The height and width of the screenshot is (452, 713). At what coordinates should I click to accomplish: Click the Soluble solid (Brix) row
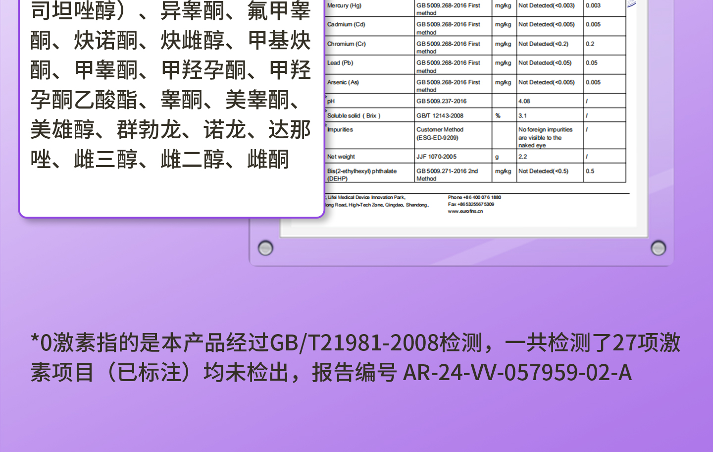(x=354, y=116)
